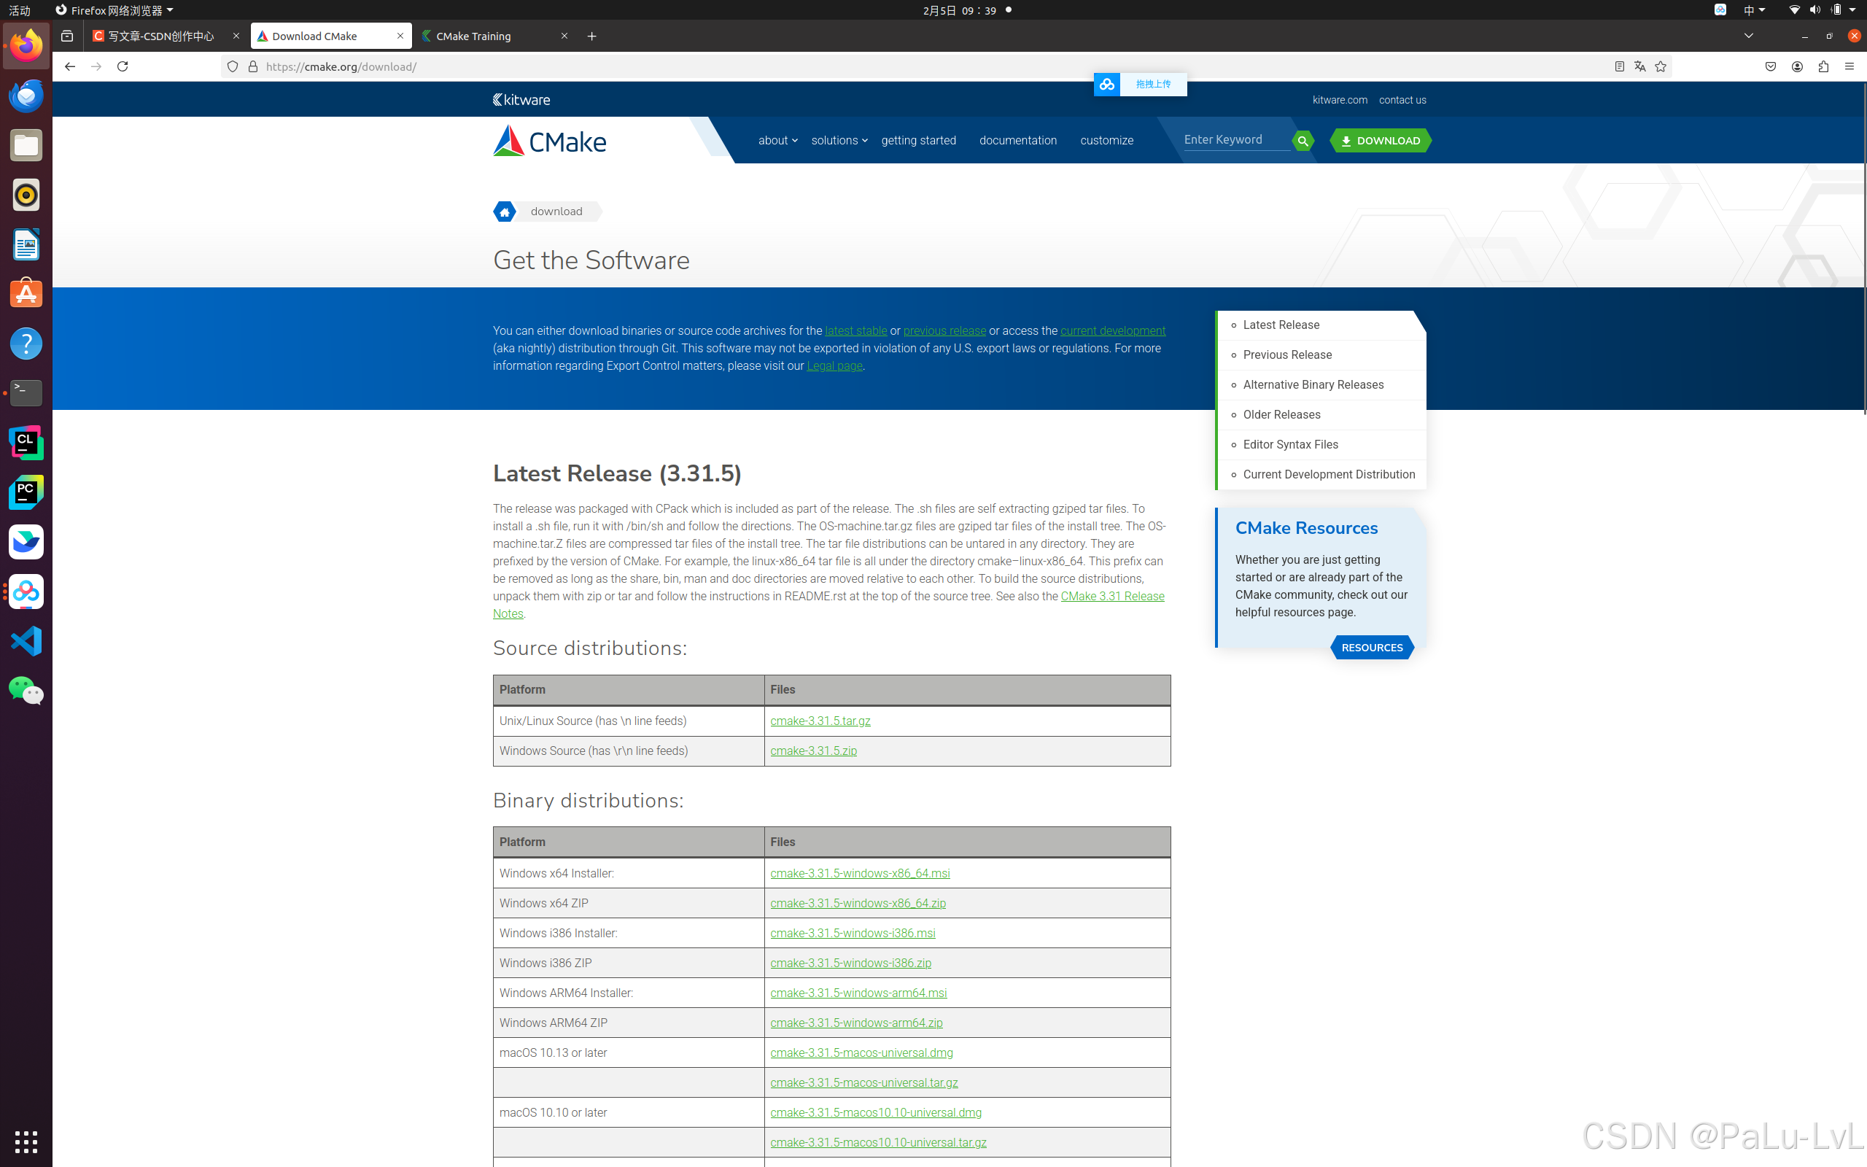Expand the about navigation dropdown
This screenshot has height=1167, width=1867.
click(777, 141)
